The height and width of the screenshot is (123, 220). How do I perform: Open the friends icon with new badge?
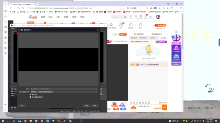pos(121,25)
